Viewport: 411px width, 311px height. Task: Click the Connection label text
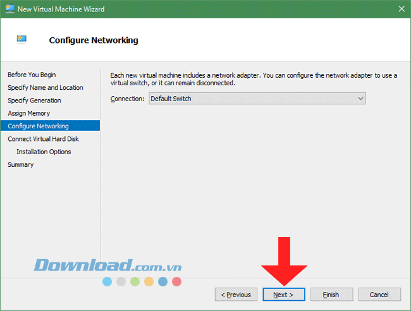coord(127,99)
